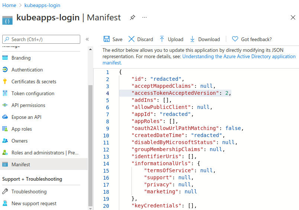
Task: Click the "createdDateTime" key
Action: (x=158, y=135)
